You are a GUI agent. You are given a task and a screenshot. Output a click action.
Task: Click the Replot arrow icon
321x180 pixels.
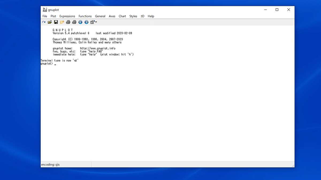44,22
